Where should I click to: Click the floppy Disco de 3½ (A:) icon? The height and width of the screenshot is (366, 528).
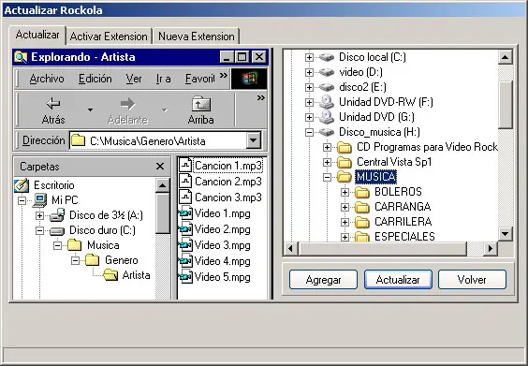point(57,214)
